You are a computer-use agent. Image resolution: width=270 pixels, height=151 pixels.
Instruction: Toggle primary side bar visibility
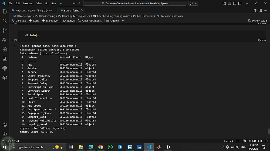[229, 3]
